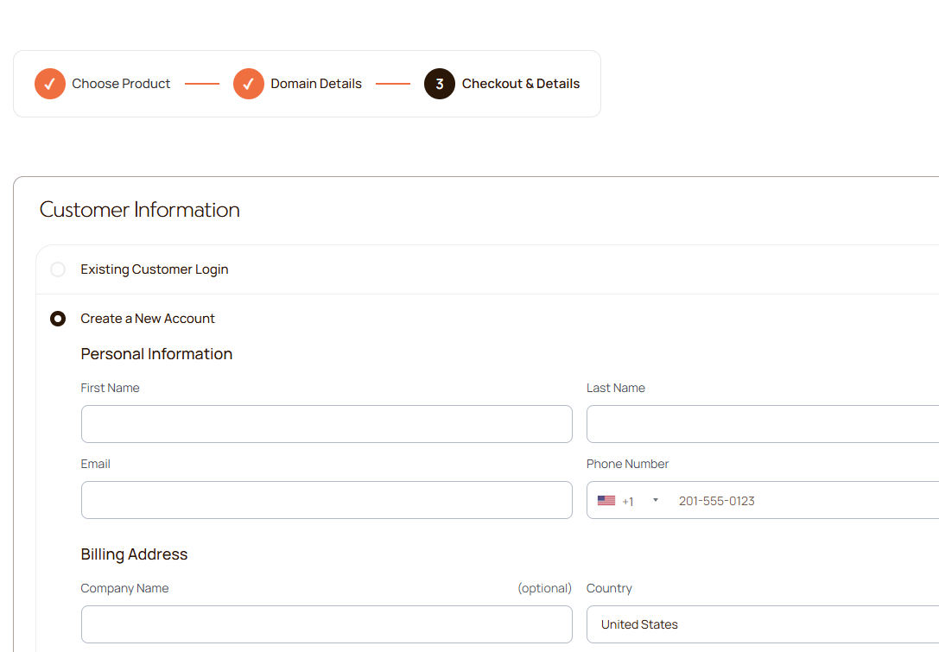
Task: Click the step 3 circle icon
Action: (x=440, y=84)
